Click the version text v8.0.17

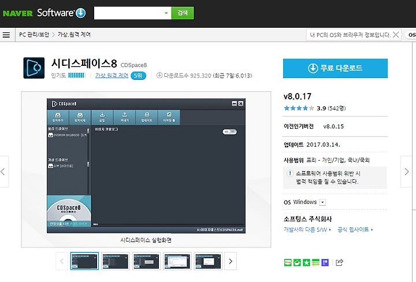point(298,97)
